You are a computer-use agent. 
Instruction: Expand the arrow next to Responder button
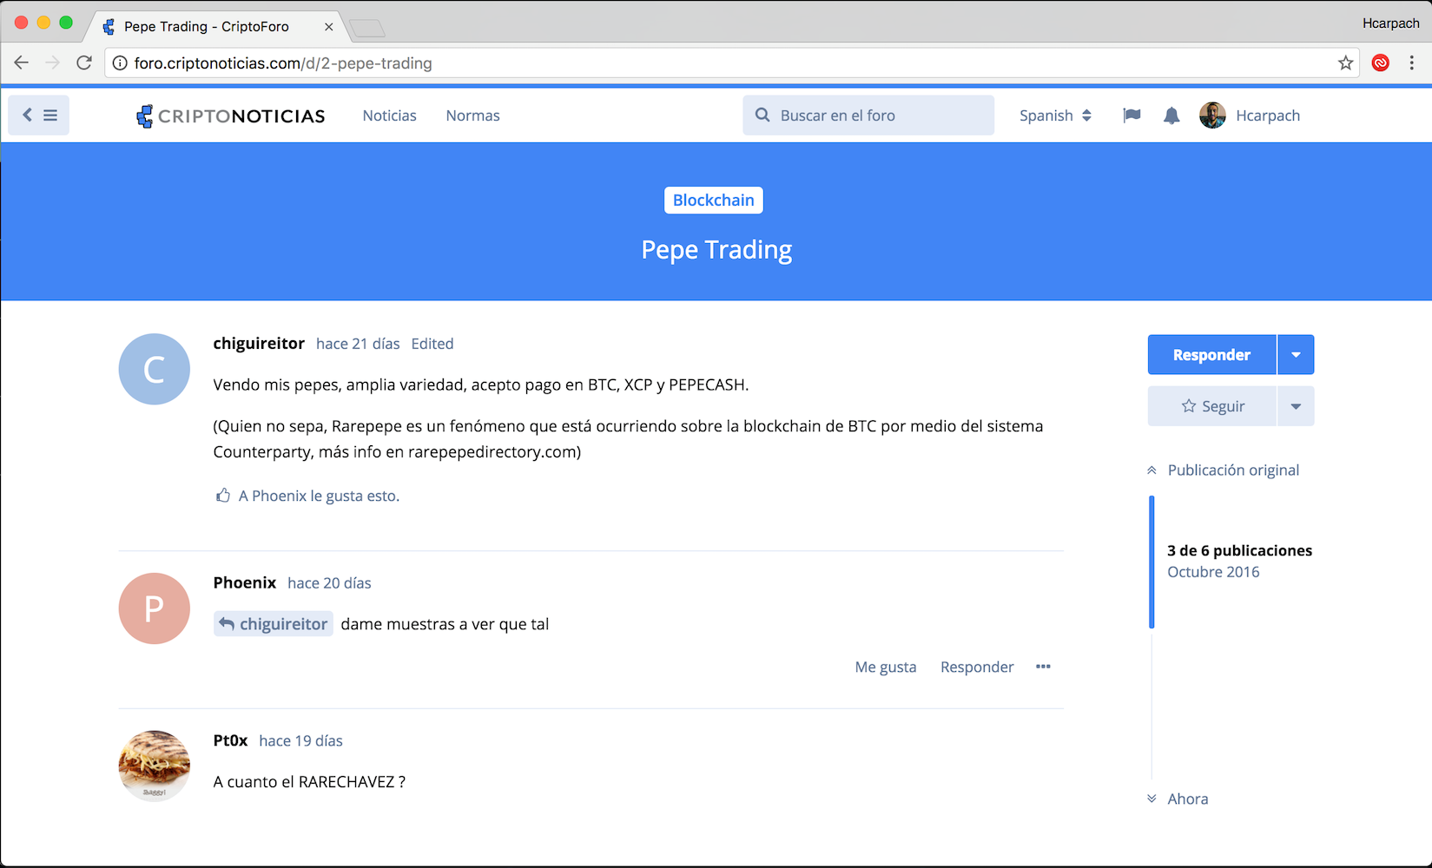pos(1296,355)
